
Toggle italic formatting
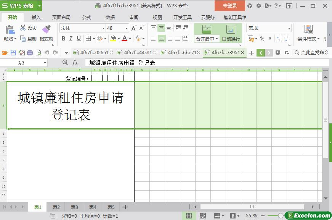pos(71,39)
